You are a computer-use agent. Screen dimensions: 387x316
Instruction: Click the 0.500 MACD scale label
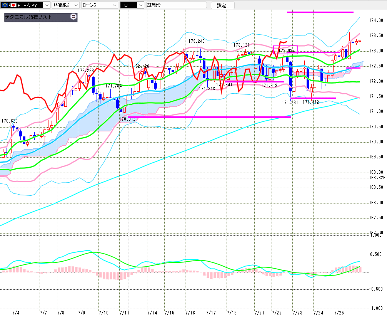pos(376,254)
